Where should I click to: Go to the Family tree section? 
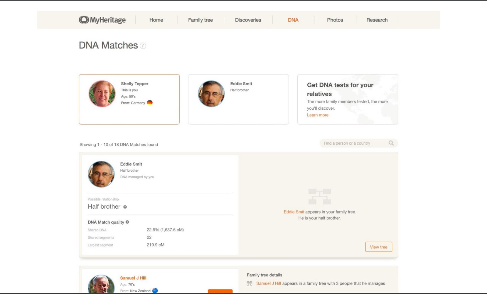click(200, 20)
